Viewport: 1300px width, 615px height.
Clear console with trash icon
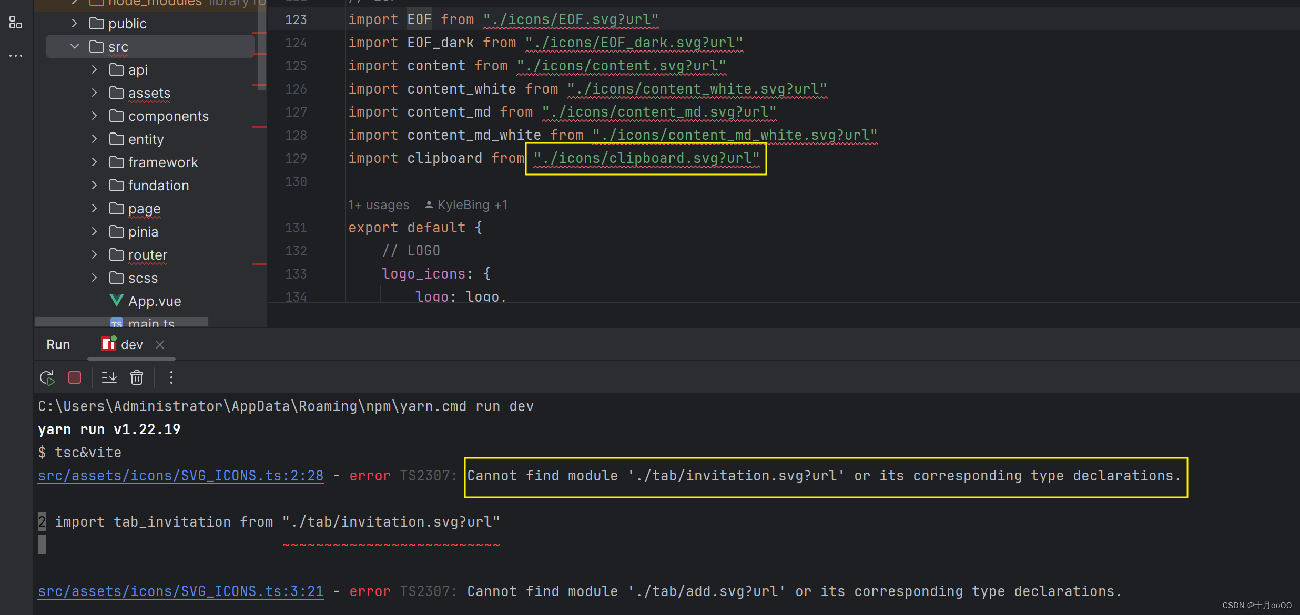pos(137,377)
